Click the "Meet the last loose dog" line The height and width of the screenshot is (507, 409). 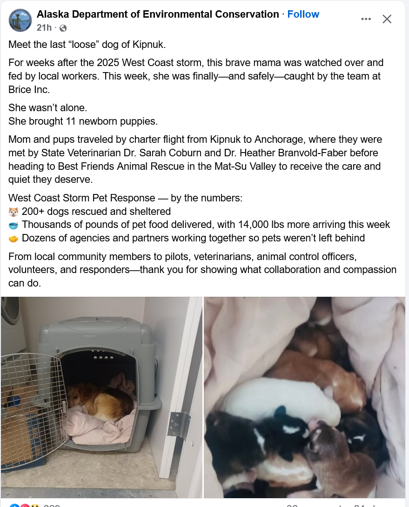[x=87, y=44]
